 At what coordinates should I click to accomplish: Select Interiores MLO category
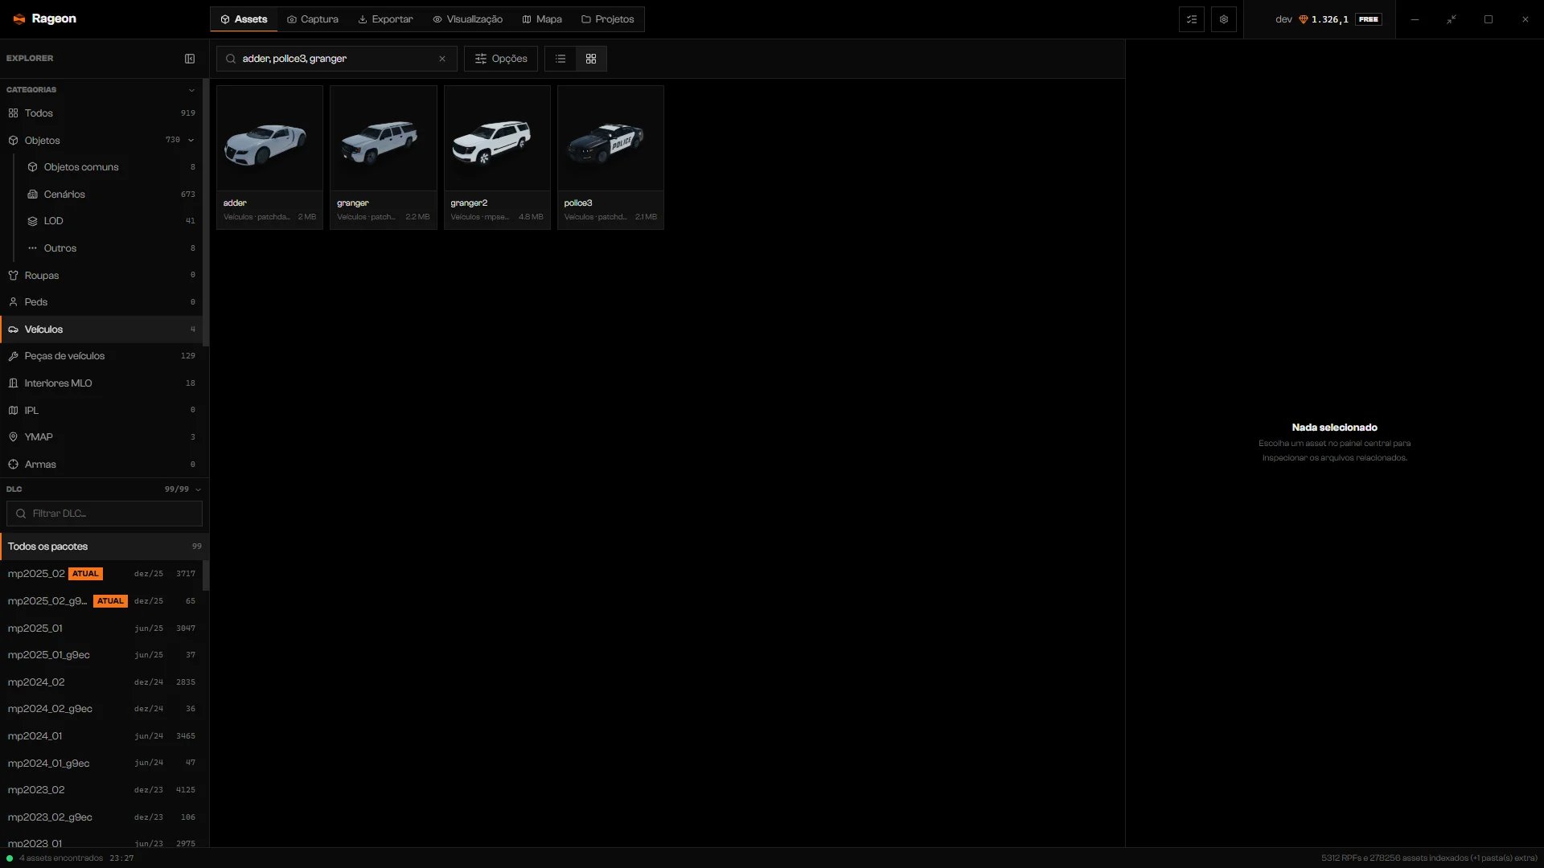coord(101,383)
